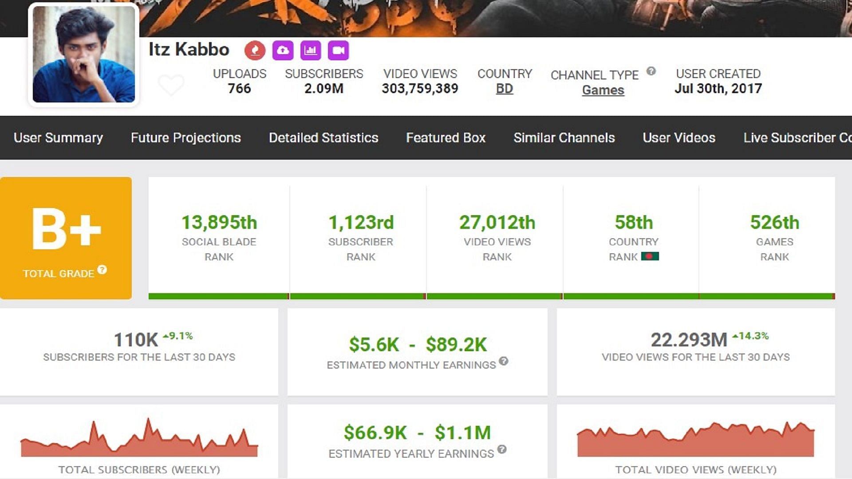Click the Estimated Monthly Earnings help icon

(503, 361)
